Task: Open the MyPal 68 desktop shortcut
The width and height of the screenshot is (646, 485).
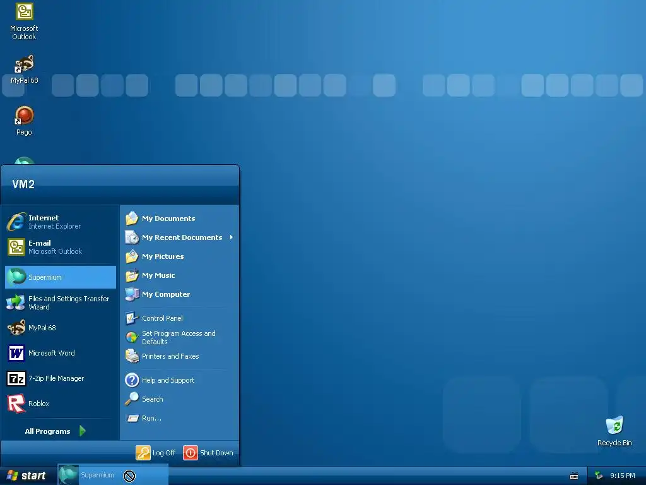Action: point(24,69)
